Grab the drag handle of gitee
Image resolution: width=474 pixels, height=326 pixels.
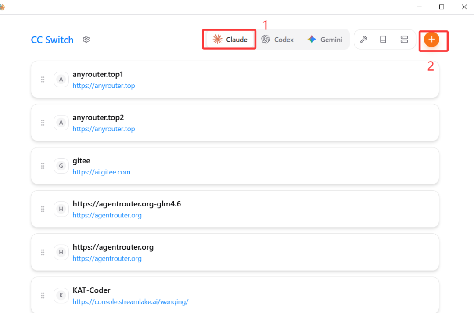pos(43,166)
